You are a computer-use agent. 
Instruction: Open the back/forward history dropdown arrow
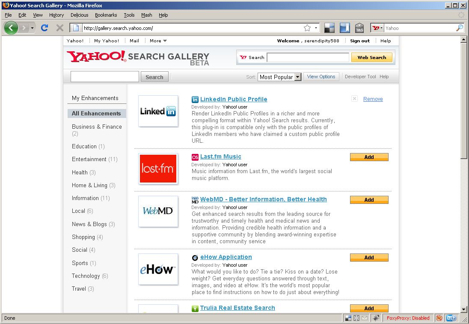pyautogui.click(x=32, y=28)
